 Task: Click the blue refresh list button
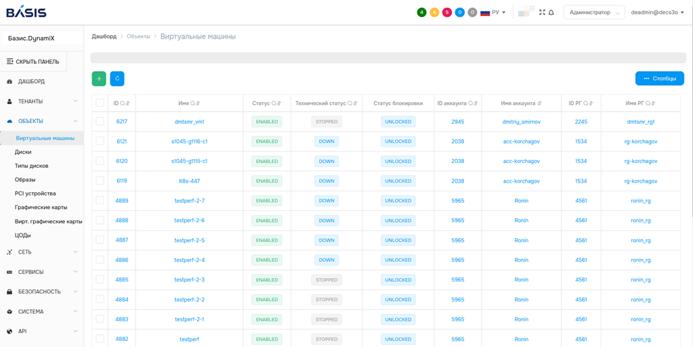pos(117,79)
